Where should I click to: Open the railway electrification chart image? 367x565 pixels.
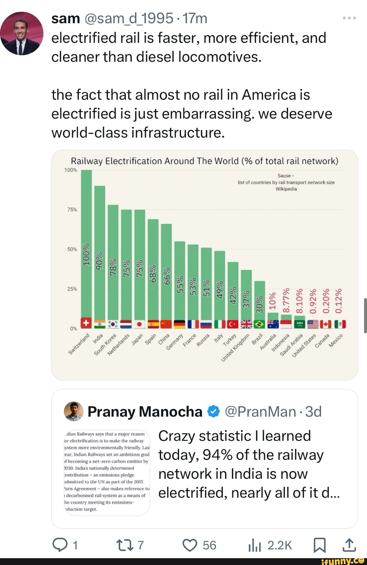point(205,265)
